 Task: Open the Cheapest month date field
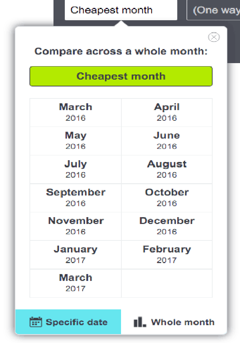pos(121,10)
